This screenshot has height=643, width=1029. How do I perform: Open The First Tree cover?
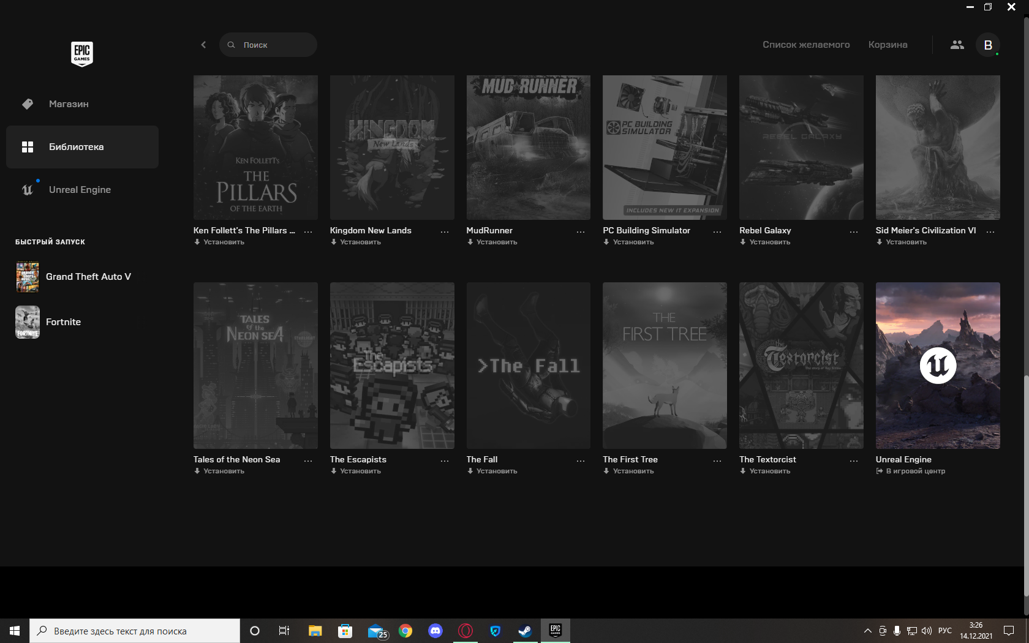[x=665, y=366]
